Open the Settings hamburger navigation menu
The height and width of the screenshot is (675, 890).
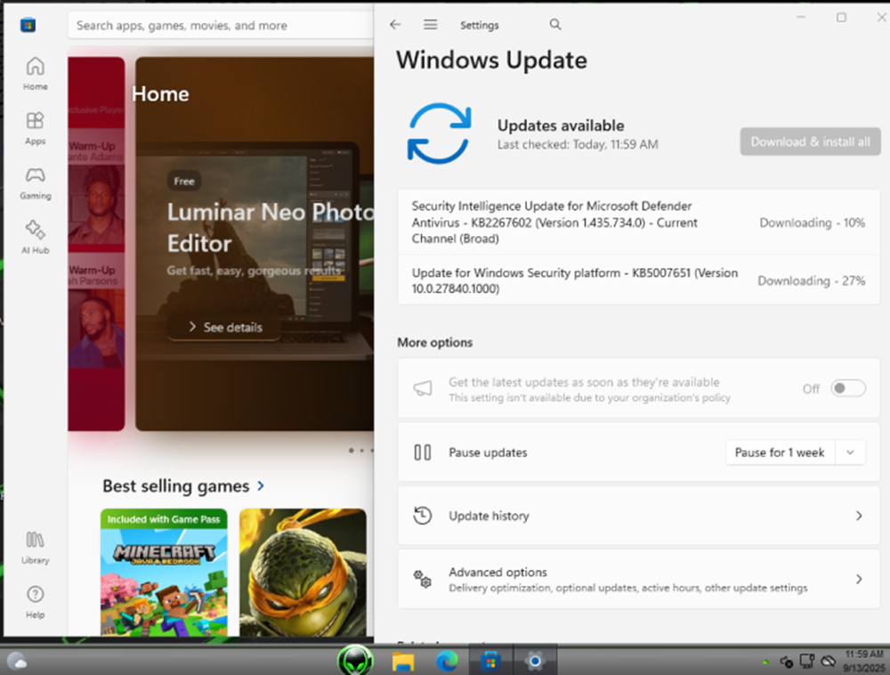coord(431,25)
